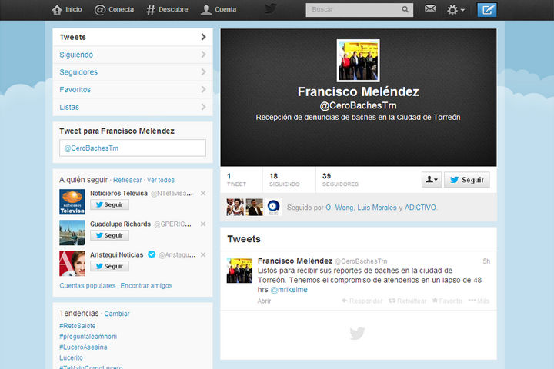Open the Descubre tab
Image resolution: width=554 pixels, height=369 pixels.
point(166,10)
